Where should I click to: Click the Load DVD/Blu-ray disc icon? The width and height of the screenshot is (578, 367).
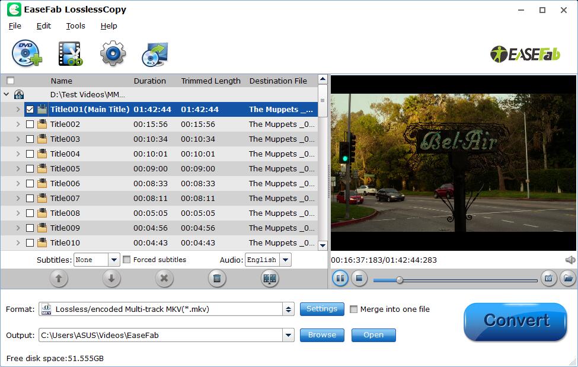click(x=27, y=53)
